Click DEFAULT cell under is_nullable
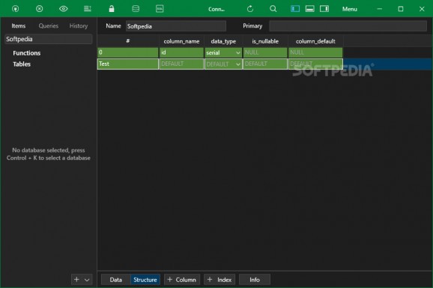The width and height of the screenshot is (433, 288). coord(265,64)
